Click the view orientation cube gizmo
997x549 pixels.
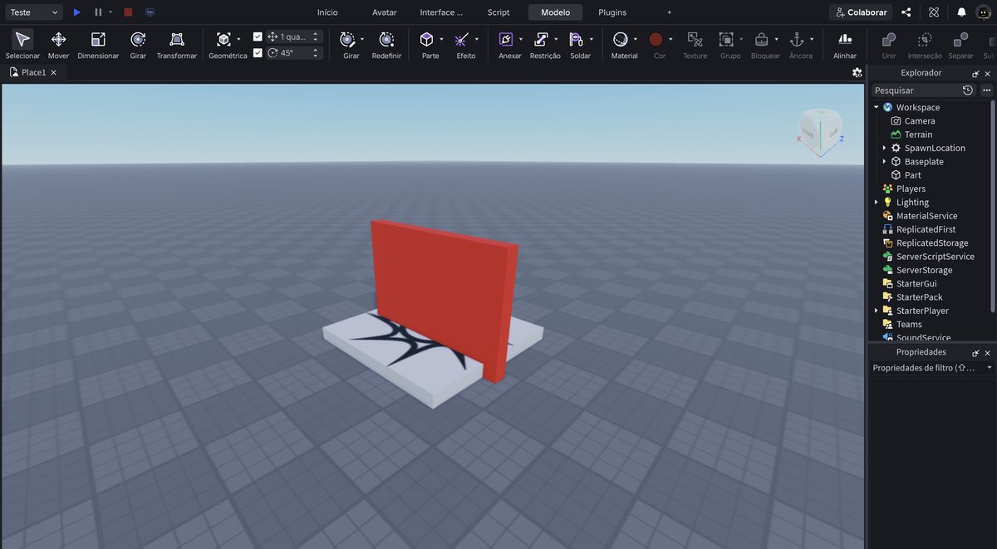[820, 130]
